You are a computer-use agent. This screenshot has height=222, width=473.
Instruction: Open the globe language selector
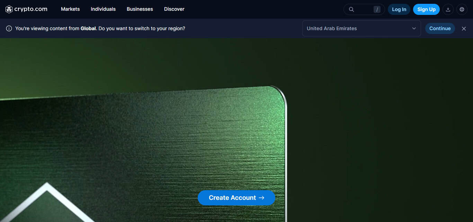[462, 9]
